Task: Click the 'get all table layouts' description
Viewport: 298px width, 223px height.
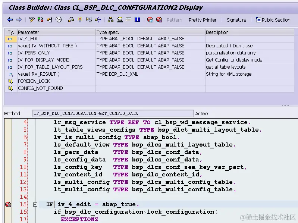Action: (x=226, y=67)
